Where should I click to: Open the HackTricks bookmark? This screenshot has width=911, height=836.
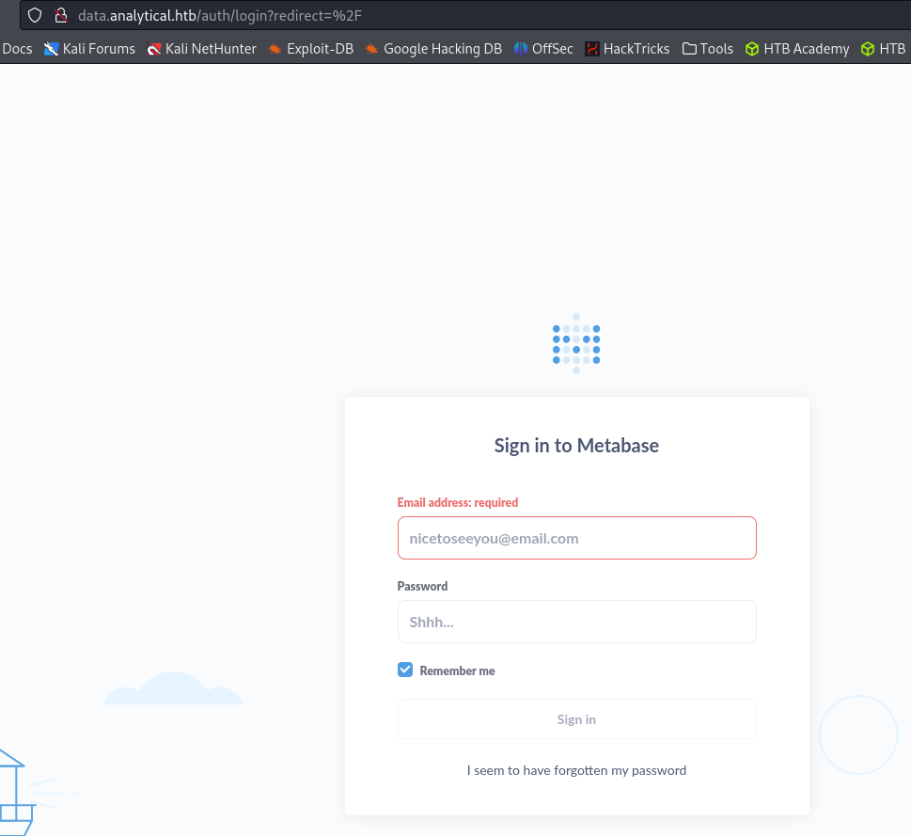pyautogui.click(x=627, y=49)
